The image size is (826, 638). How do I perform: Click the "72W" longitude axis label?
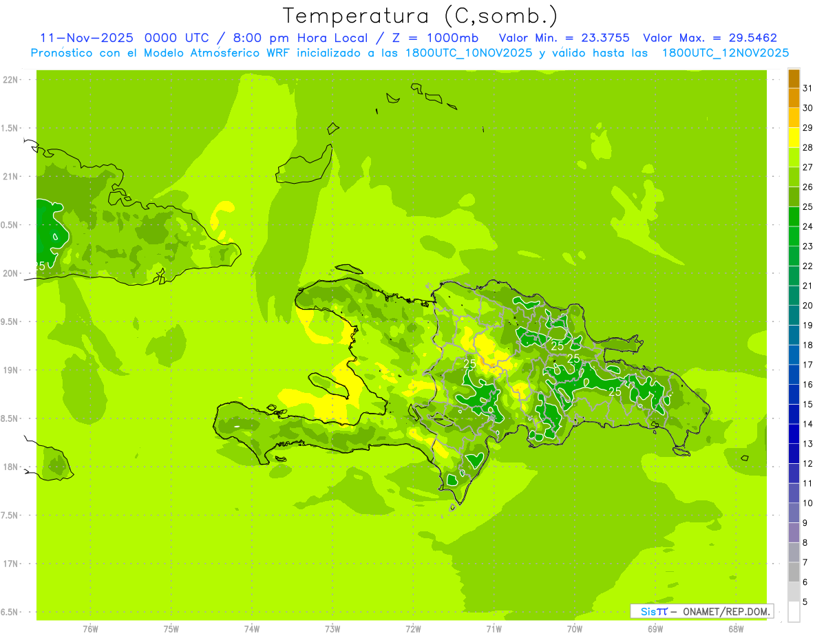coord(414,628)
